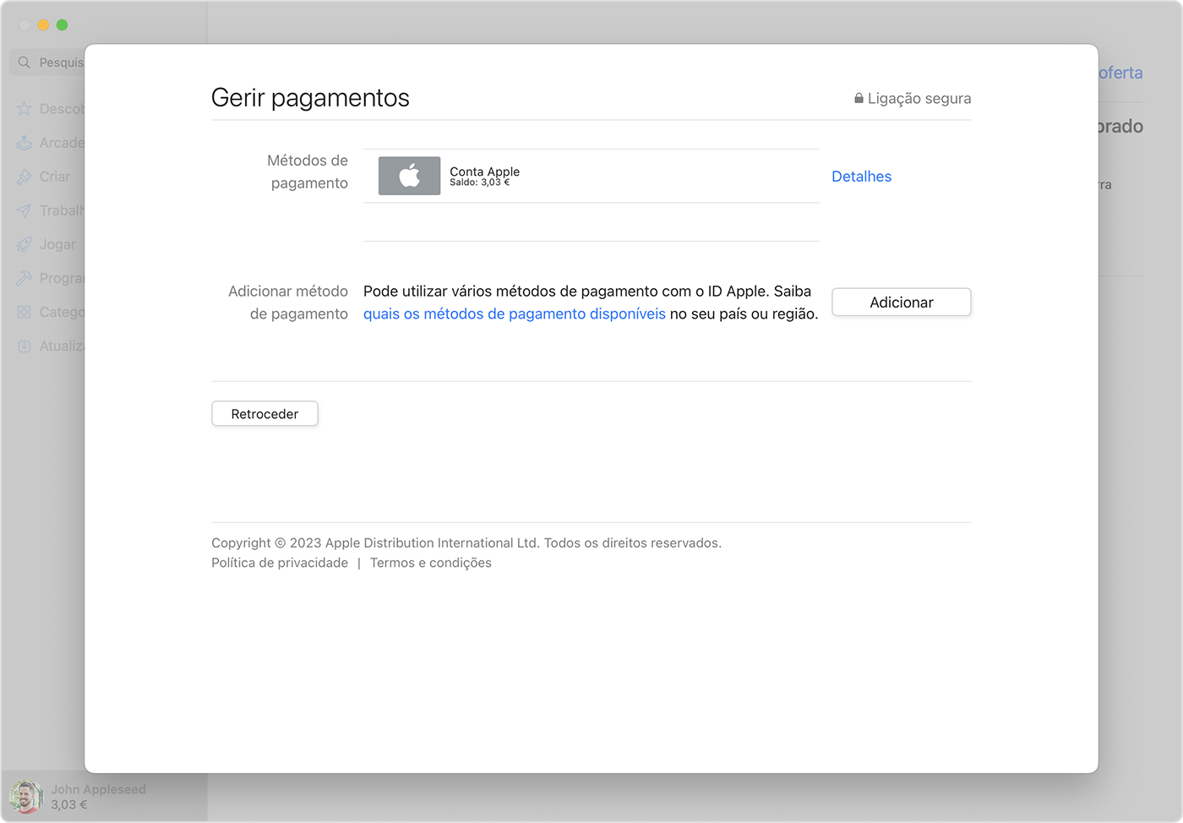Click the yellow minimize window button

[x=43, y=25]
